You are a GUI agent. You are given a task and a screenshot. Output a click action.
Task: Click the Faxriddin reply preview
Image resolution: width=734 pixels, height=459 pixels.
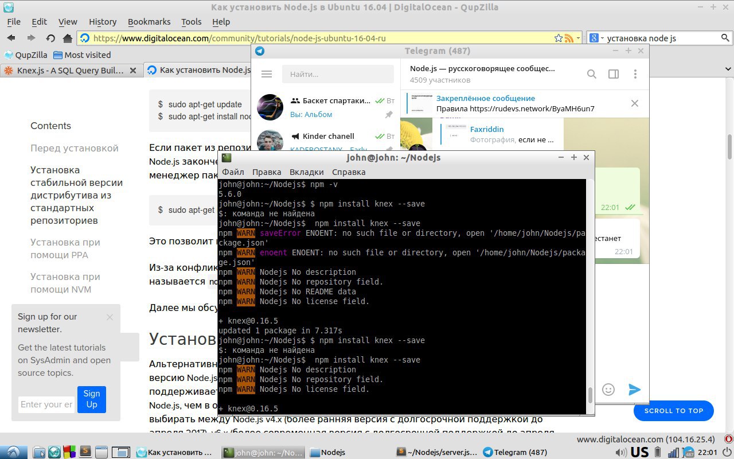(x=502, y=134)
